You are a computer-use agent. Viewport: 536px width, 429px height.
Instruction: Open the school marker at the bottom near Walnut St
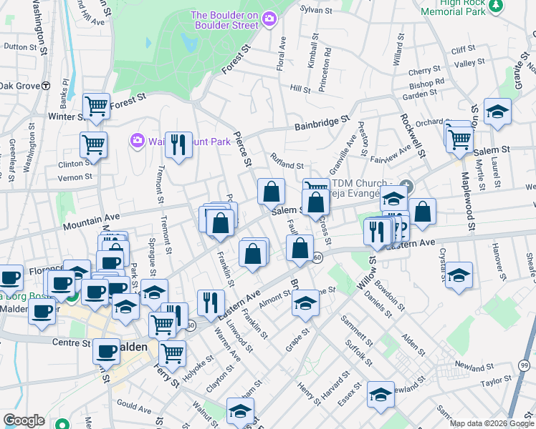240,412
